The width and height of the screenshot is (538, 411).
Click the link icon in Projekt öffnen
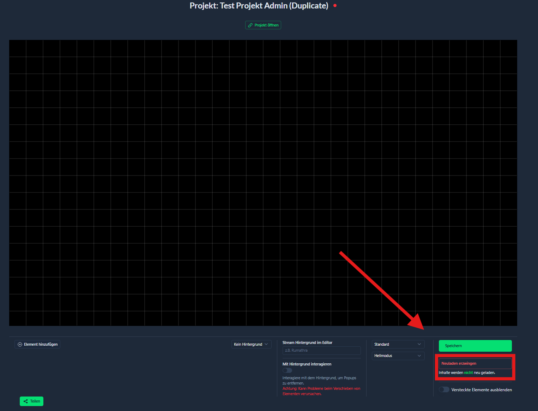click(250, 25)
